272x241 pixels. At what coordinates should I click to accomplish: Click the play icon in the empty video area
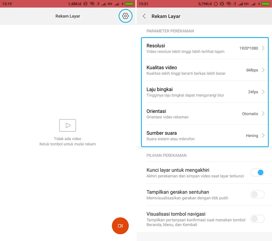click(67, 125)
